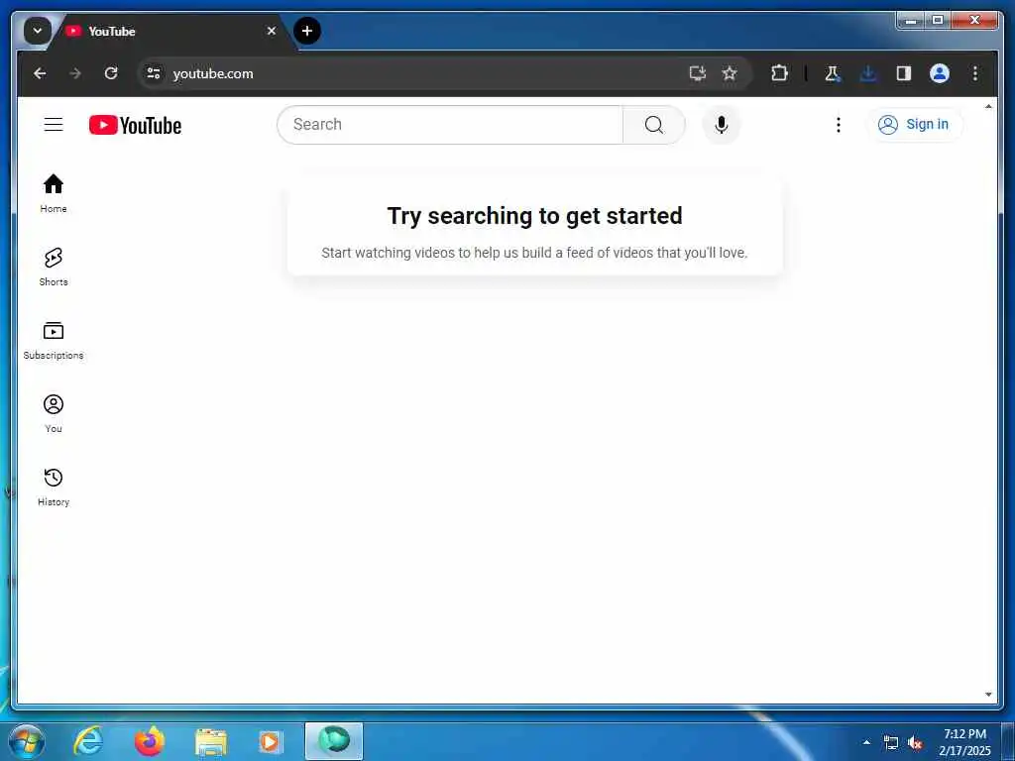Launch Internet Explorer from the taskbar
Viewport: 1015px width, 761px height.
[x=88, y=741]
